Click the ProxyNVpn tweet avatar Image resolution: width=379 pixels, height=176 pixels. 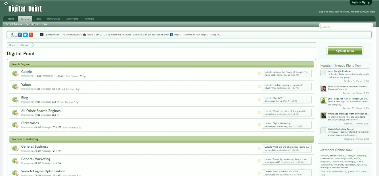[42, 35]
